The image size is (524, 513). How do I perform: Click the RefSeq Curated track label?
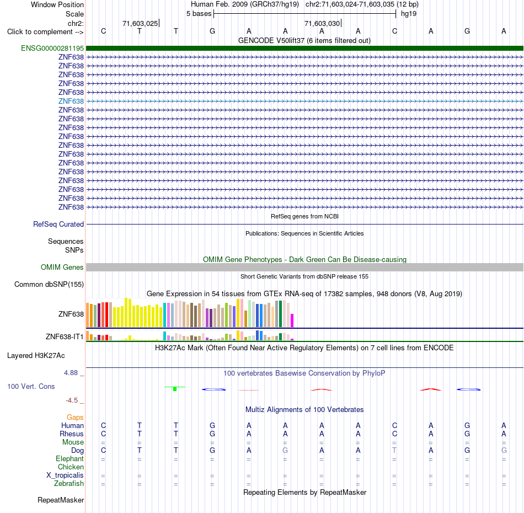pyautogui.click(x=58, y=225)
